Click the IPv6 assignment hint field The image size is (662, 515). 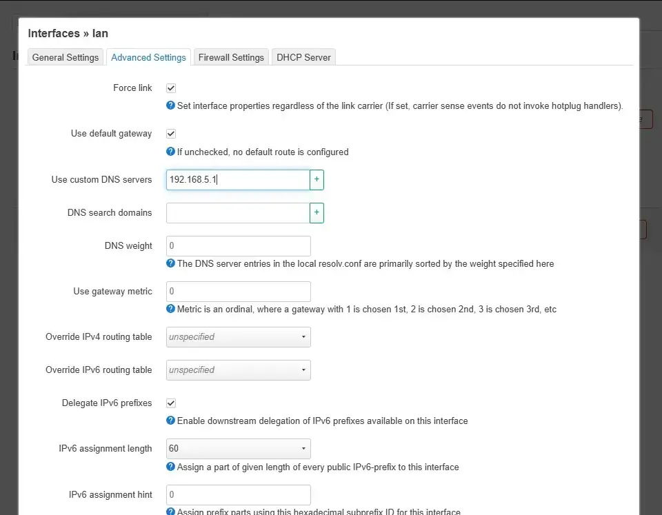pyautogui.click(x=238, y=495)
